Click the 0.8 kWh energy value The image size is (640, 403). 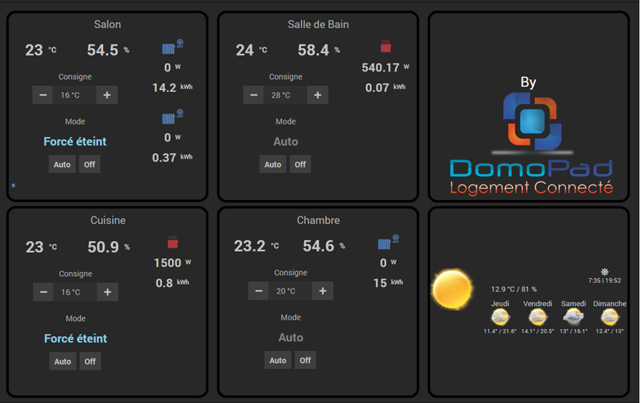(x=172, y=283)
